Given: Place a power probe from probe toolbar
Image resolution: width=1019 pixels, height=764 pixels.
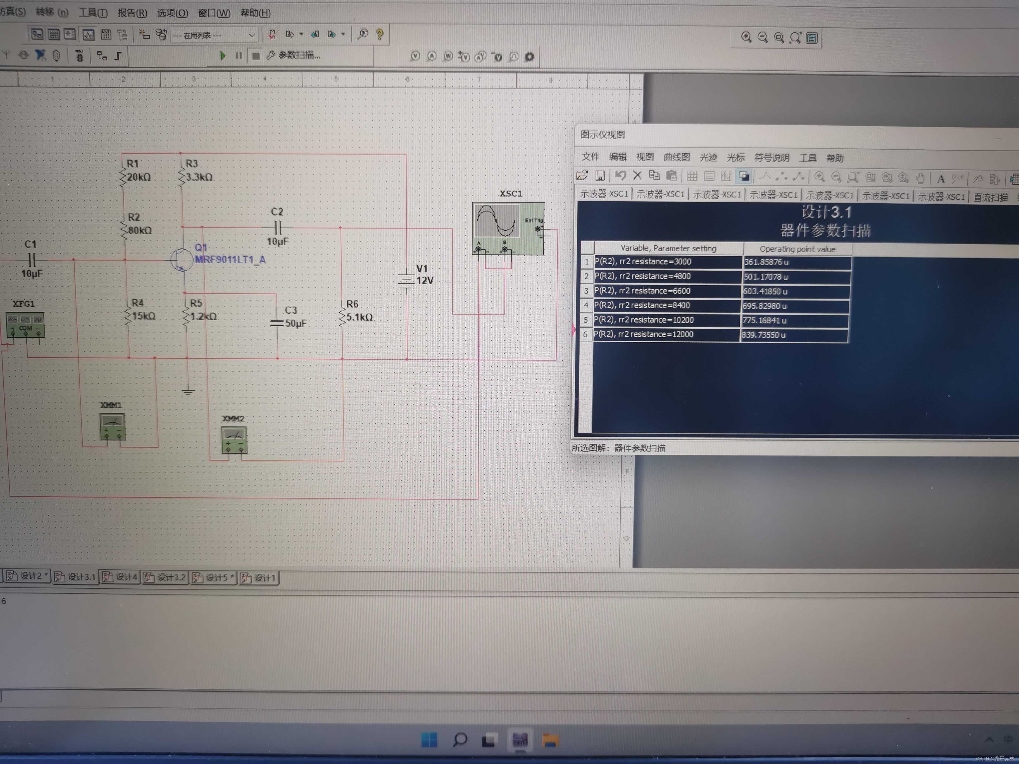Looking at the screenshot, I should [448, 56].
